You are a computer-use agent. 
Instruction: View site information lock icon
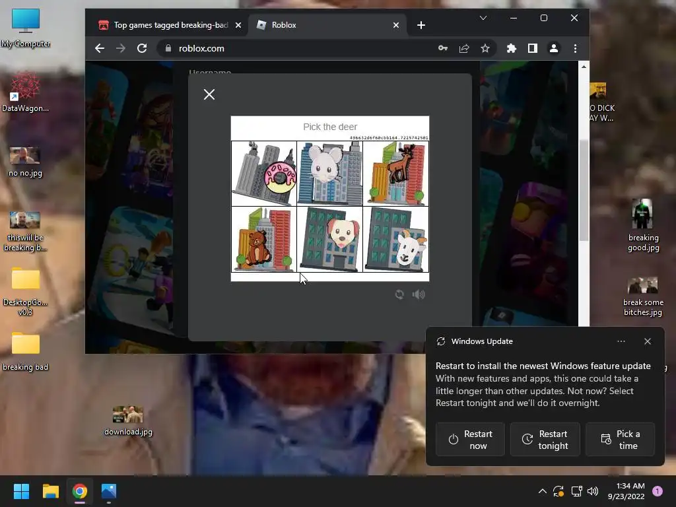168,48
